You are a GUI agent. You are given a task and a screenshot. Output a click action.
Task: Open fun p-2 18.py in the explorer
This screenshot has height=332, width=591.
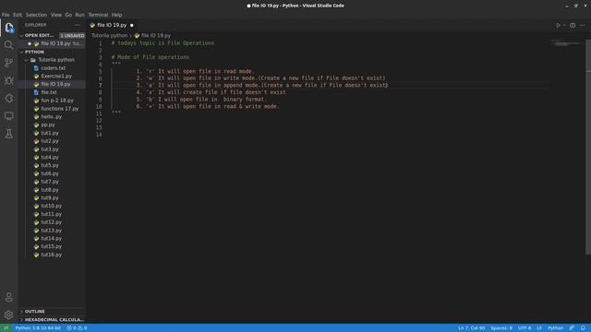click(x=57, y=101)
